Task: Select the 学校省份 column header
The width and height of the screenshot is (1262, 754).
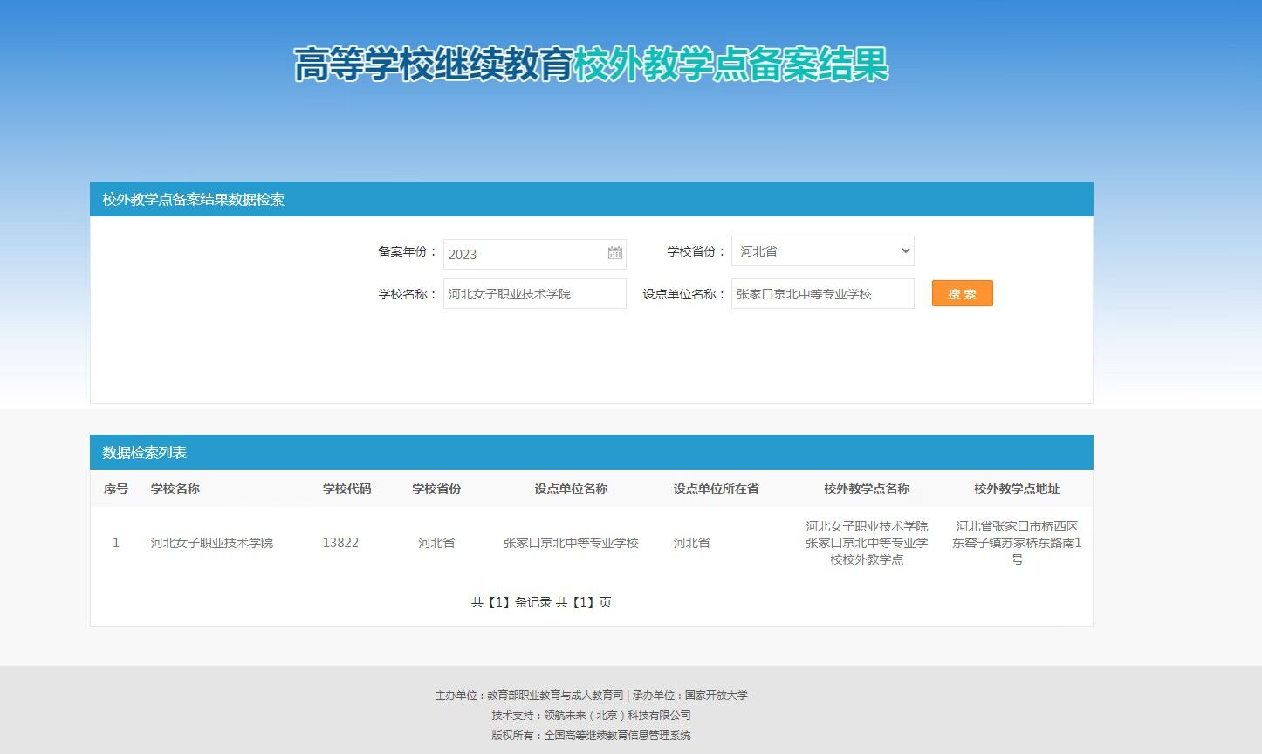Action: point(436,489)
